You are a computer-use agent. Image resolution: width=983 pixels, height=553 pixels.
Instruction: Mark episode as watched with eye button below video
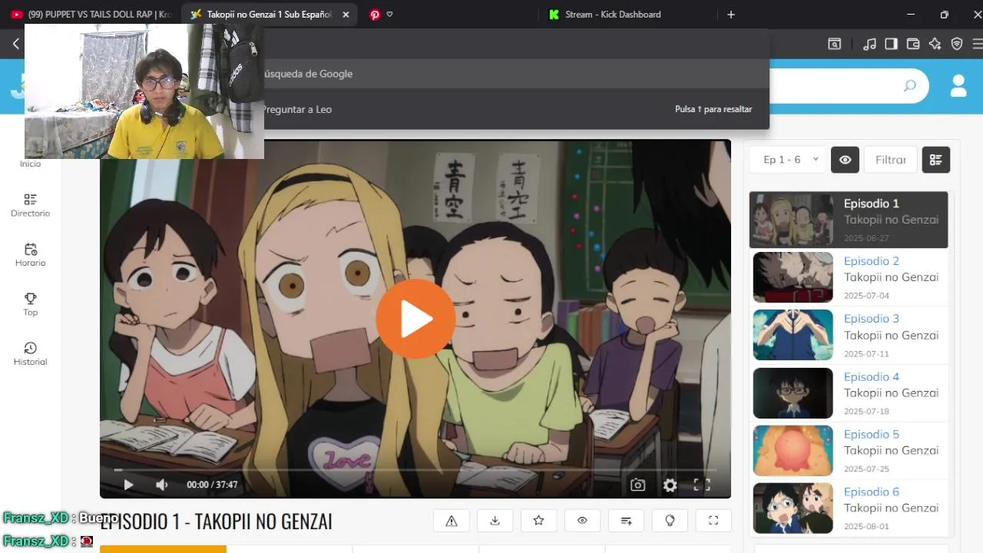(582, 521)
